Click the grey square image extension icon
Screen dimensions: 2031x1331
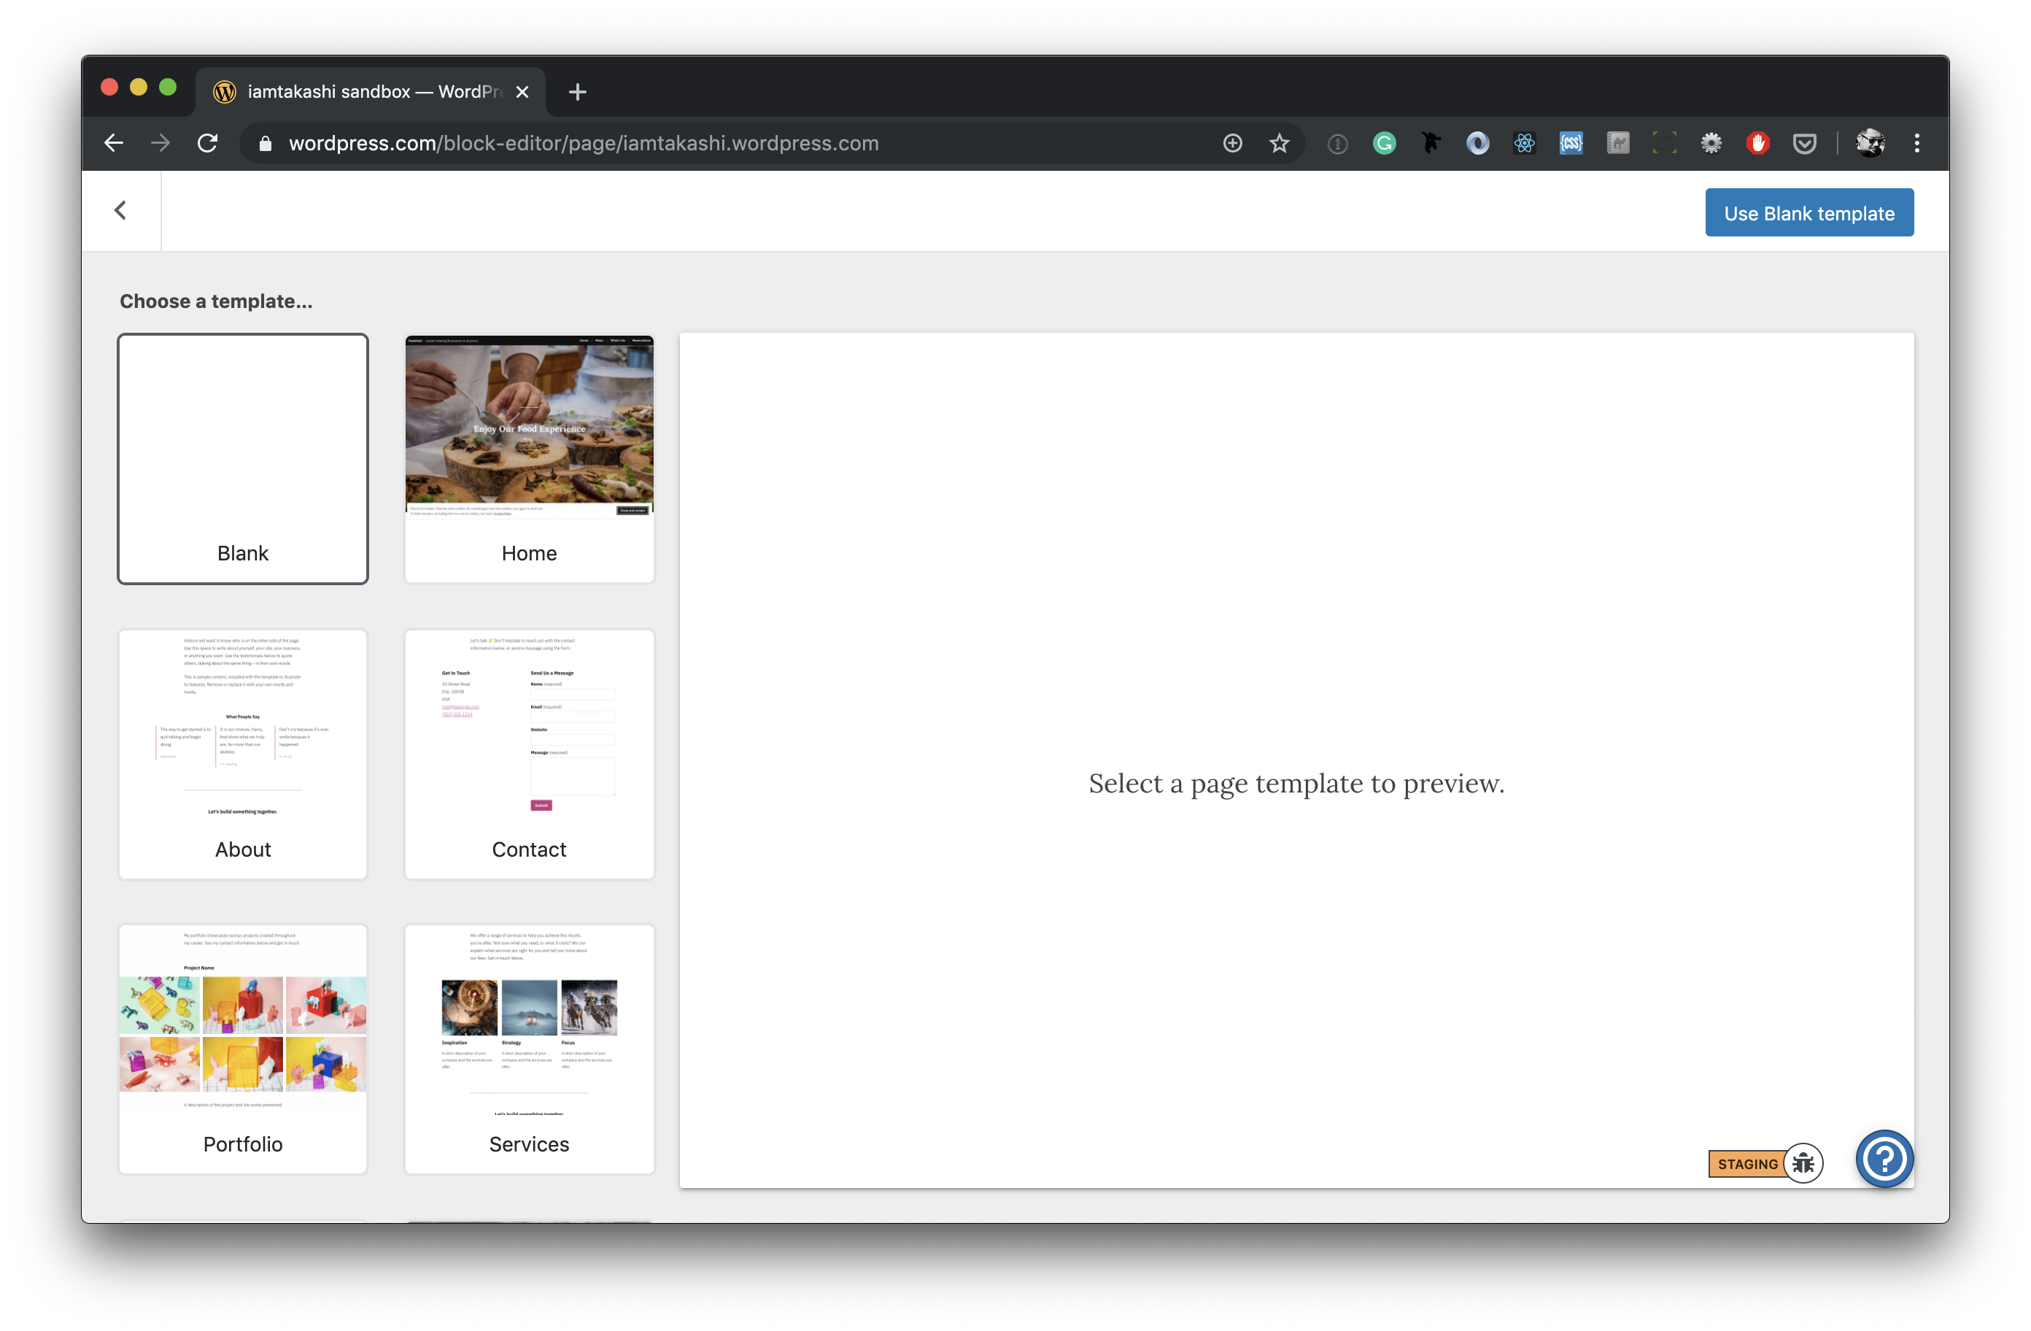pos(1618,144)
